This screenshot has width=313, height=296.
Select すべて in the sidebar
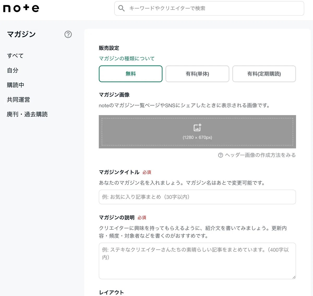15,56
